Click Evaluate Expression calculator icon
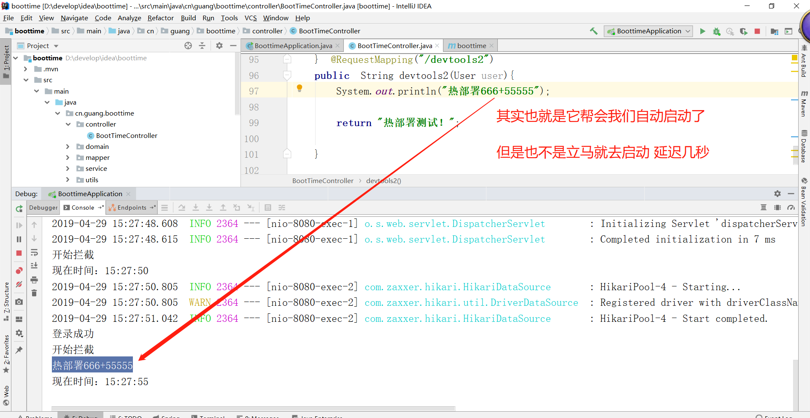The height and width of the screenshot is (418, 810). [x=267, y=208]
